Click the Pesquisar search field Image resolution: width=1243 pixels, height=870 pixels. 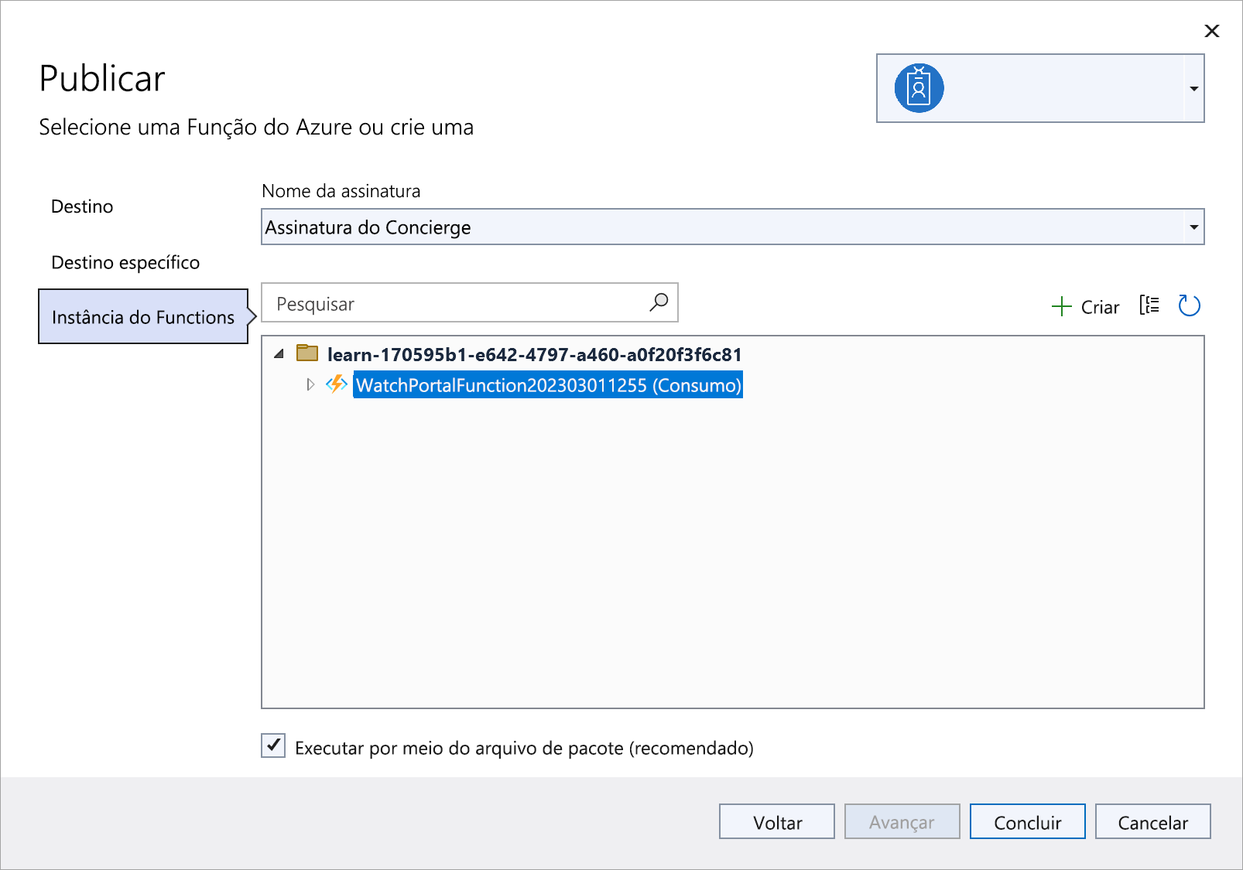[470, 303]
